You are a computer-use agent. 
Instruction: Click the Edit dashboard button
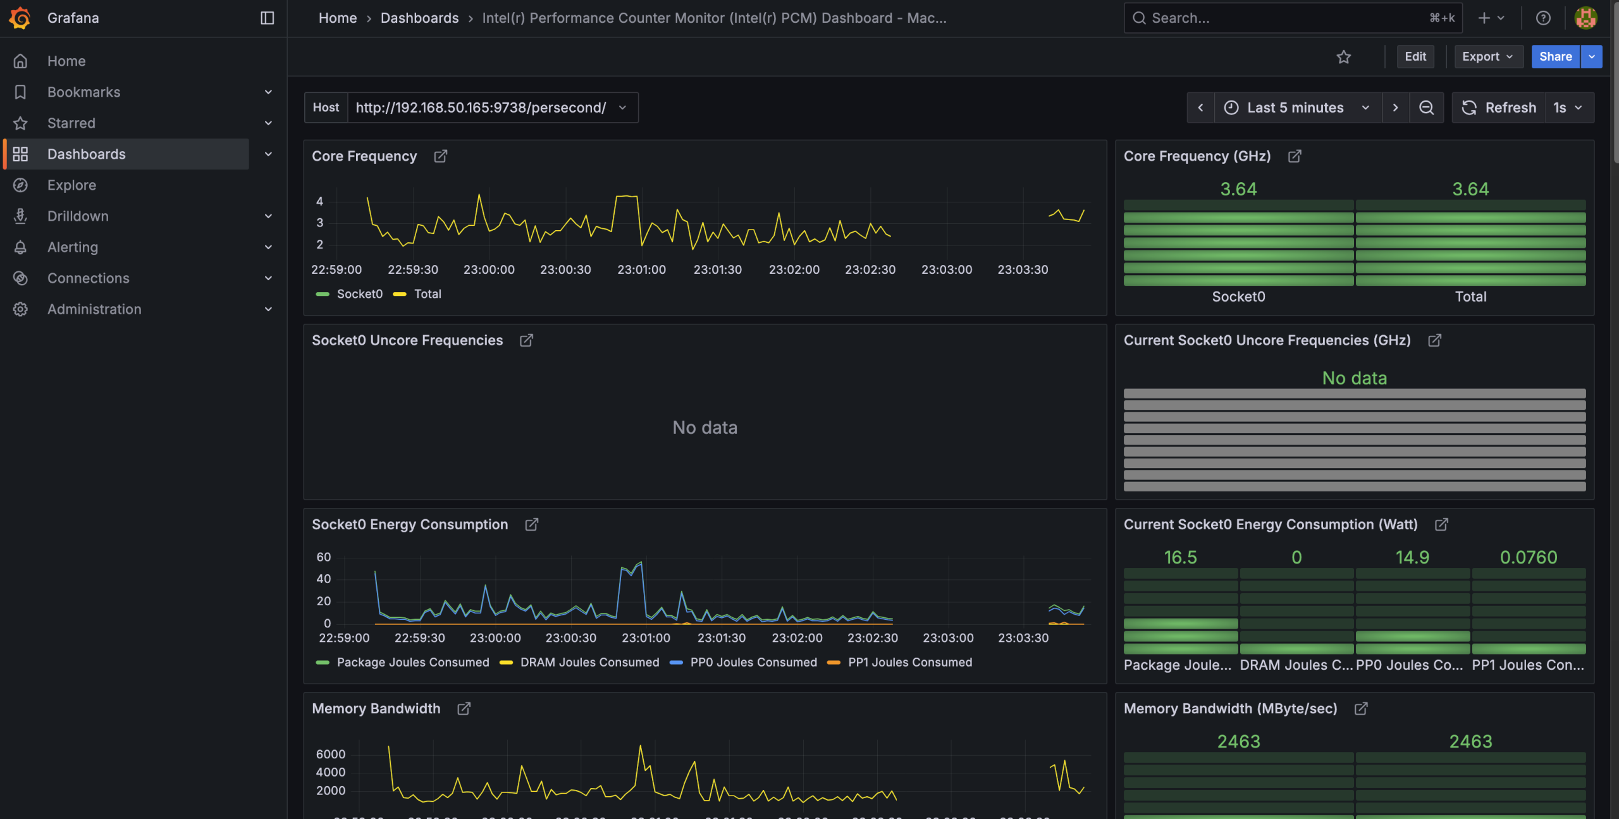coord(1415,56)
